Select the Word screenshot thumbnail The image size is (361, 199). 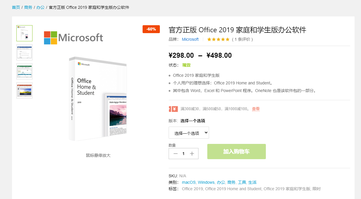25,52
